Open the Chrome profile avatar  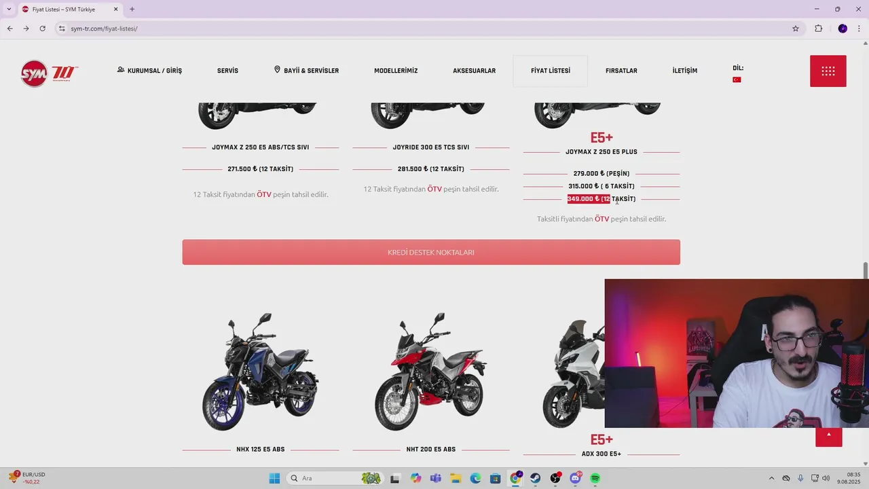point(843,29)
